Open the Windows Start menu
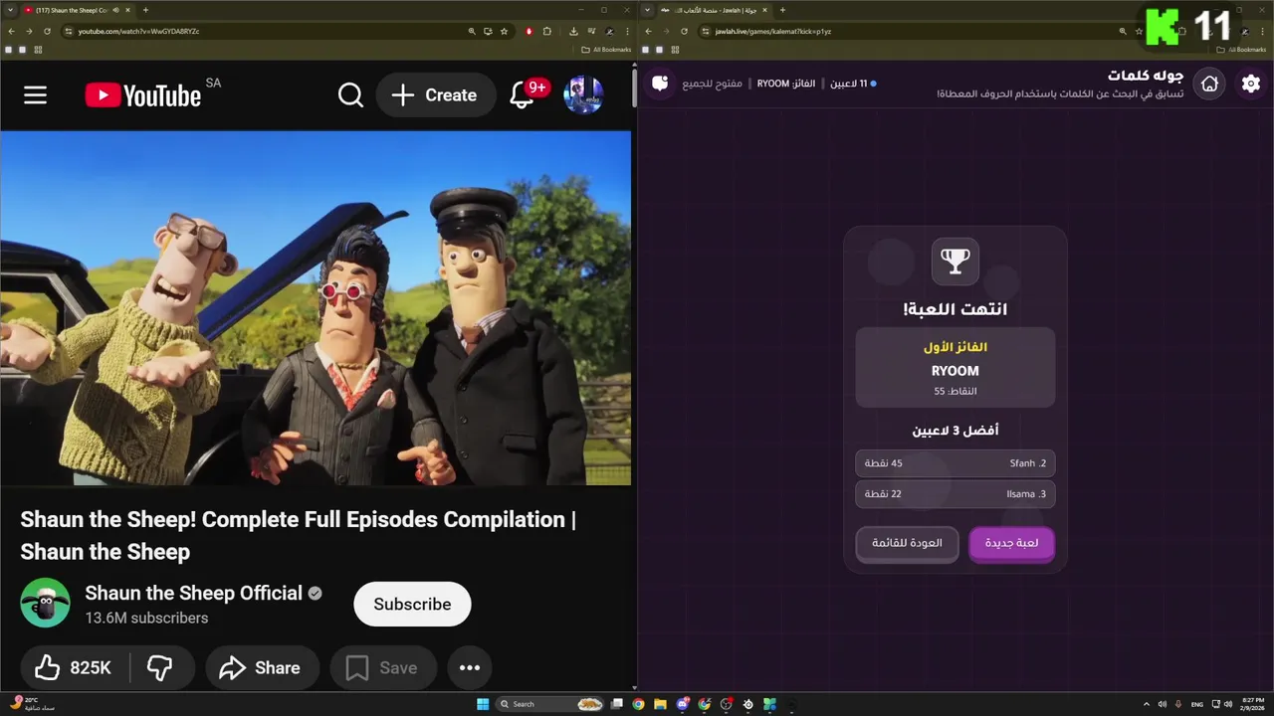This screenshot has height=716, width=1274. point(483,704)
